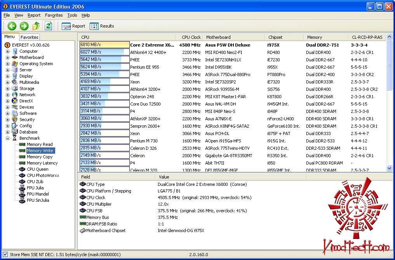Click the CPU Queen chip icon
Viewport: 395px width, 260px height.
pyautogui.click(x=22, y=169)
